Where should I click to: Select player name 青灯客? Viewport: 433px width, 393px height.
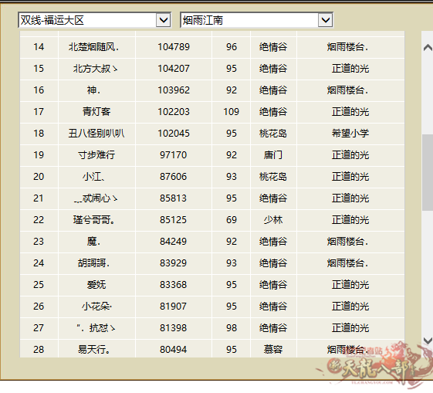(x=96, y=112)
